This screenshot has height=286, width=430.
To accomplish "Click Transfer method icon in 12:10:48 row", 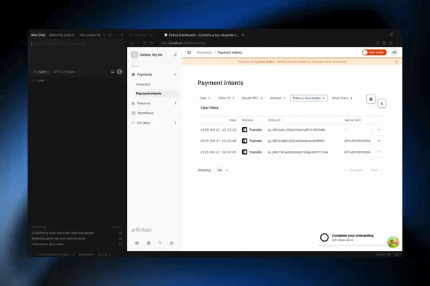I will (244, 141).
